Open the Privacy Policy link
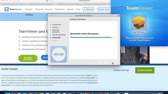 point(6,85)
